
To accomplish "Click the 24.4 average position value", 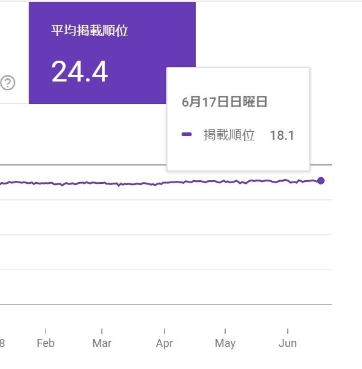I will [x=80, y=72].
